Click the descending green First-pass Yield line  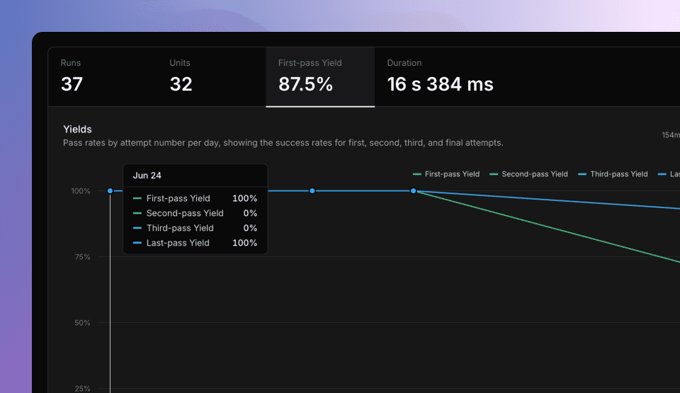coord(552,227)
